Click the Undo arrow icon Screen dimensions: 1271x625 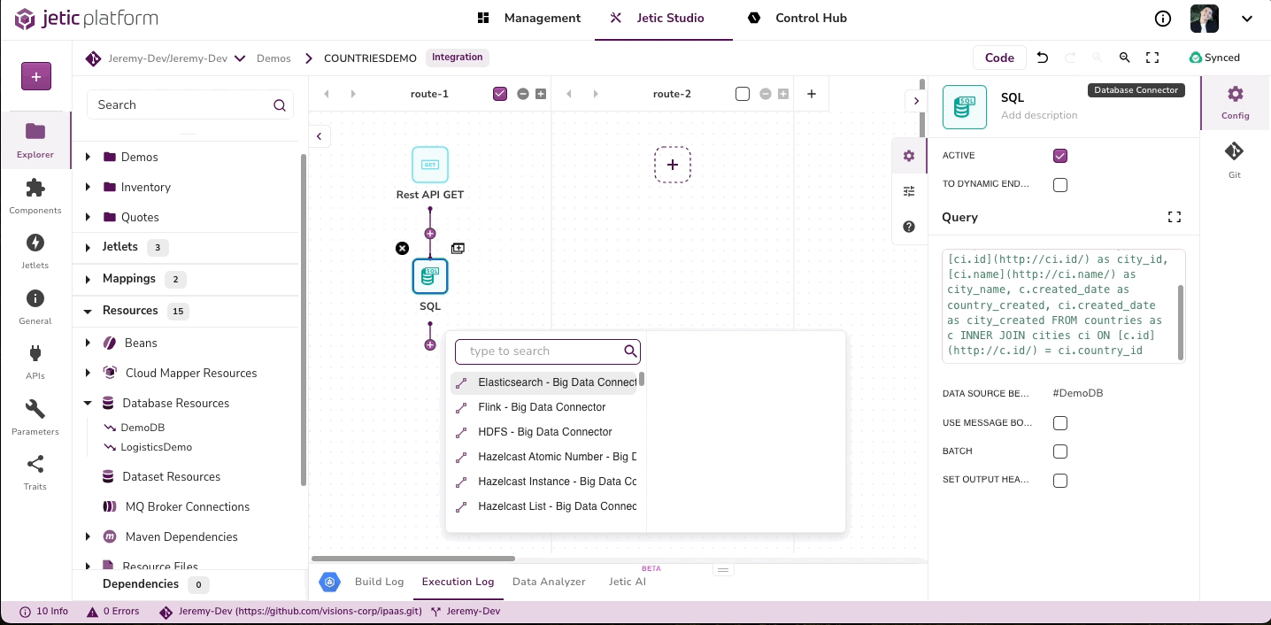1043,58
